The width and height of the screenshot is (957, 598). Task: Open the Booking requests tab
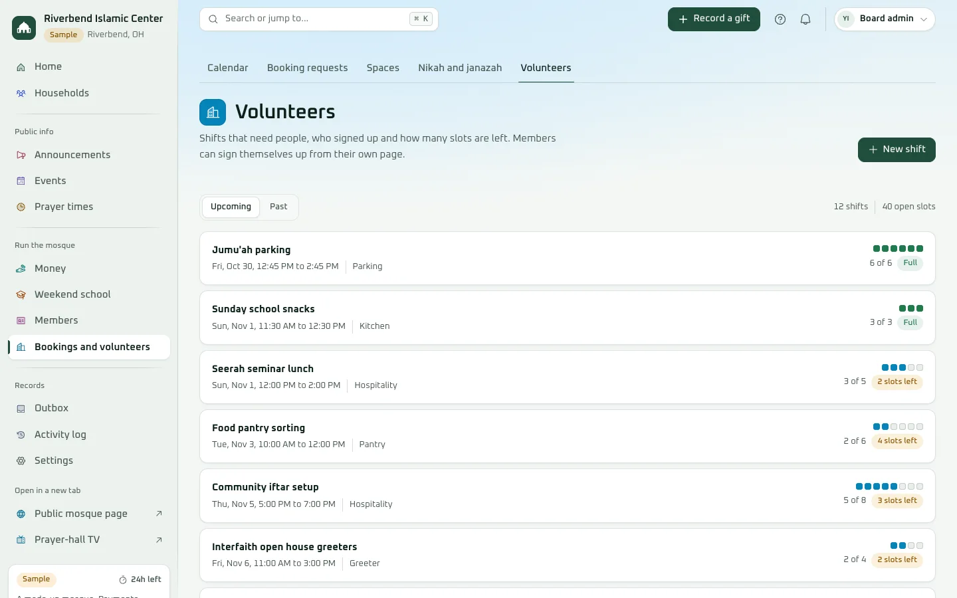coord(307,68)
